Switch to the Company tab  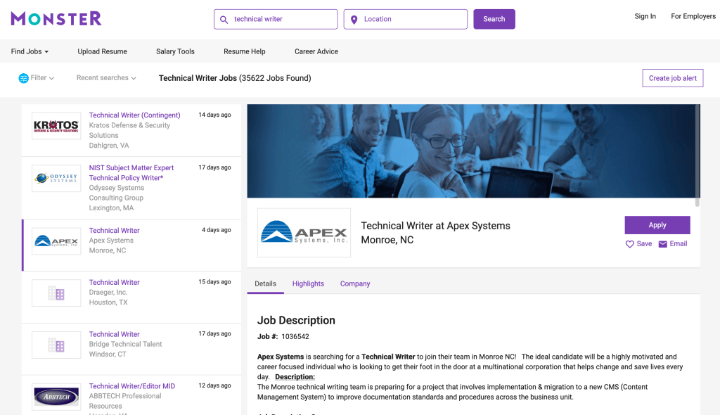tap(355, 283)
